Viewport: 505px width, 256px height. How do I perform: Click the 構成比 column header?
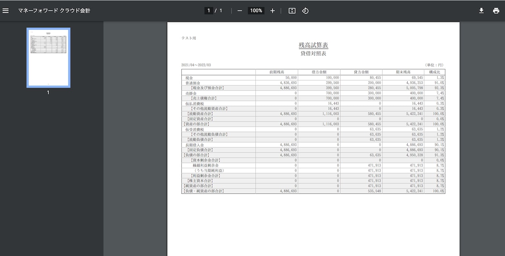tap(435, 72)
